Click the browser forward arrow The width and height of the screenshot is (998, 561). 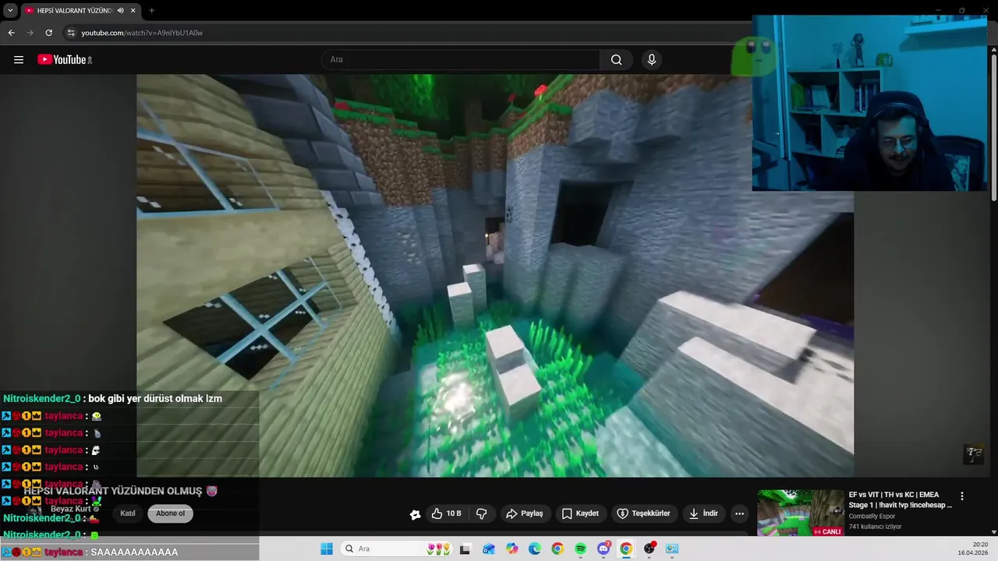click(30, 33)
